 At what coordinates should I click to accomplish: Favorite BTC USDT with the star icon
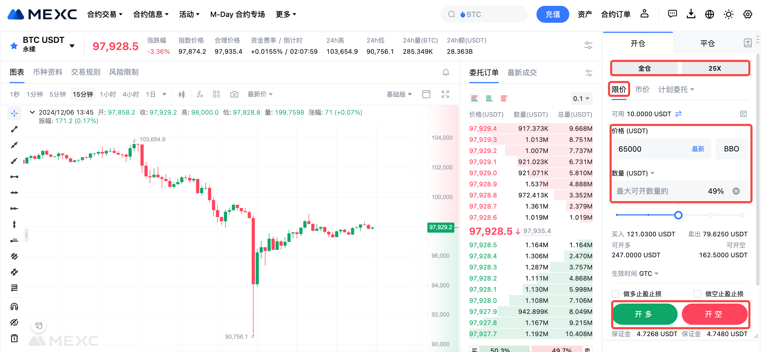point(14,46)
